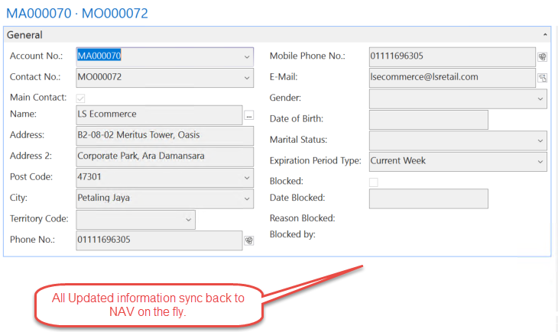Image resolution: width=558 pixels, height=332 pixels.
Task: Open the Name assist-edit ellipsis button
Action: pos(248,115)
